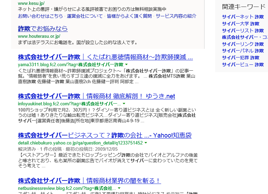The height and width of the screenshot is (194, 268).
Task: Click the 関連キーワード heading
Action: 244,7
